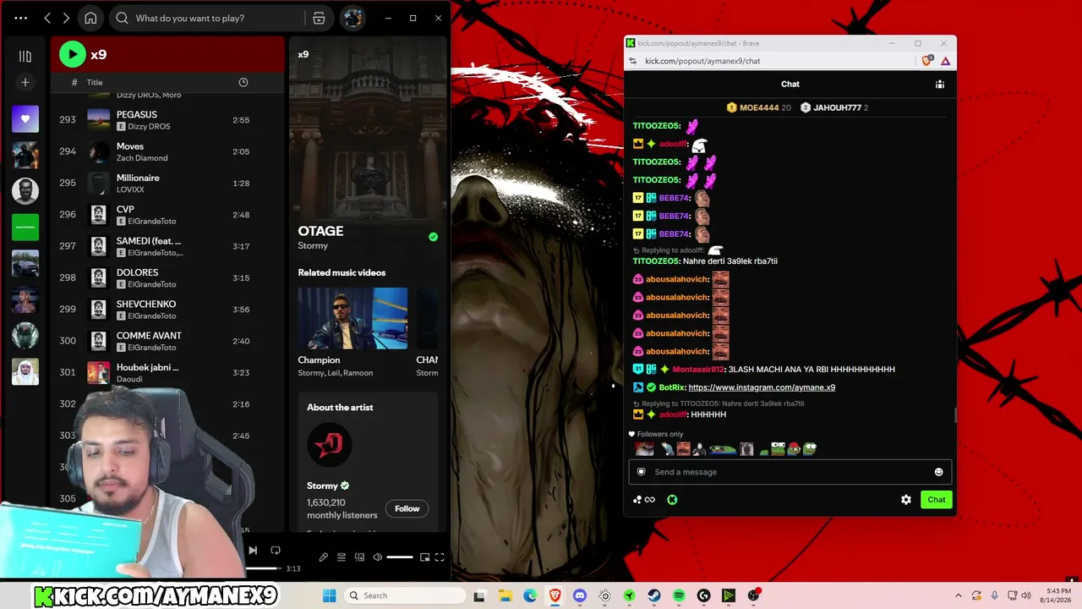
Task: Switch to Spotify from the taskbar
Action: click(x=679, y=595)
